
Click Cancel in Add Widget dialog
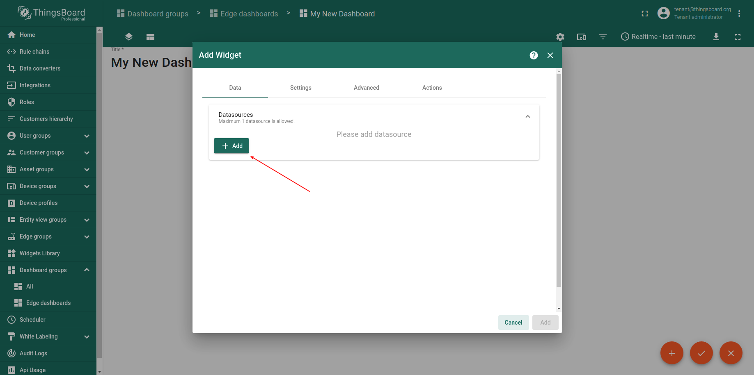(513, 323)
